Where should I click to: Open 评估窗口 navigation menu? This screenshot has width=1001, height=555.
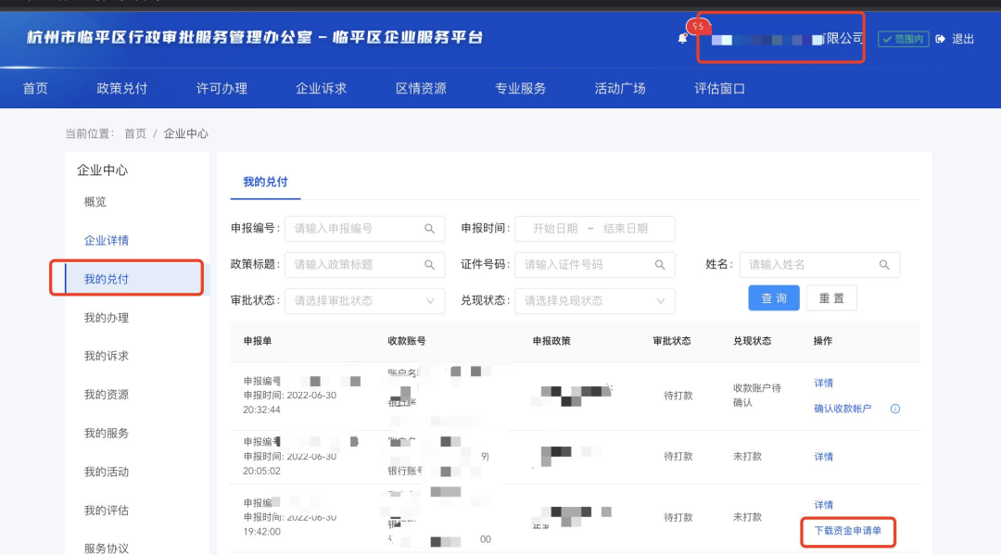coord(719,89)
